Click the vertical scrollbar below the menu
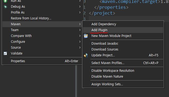This screenshot has height=97, width=169. click(x=76, y=81)
